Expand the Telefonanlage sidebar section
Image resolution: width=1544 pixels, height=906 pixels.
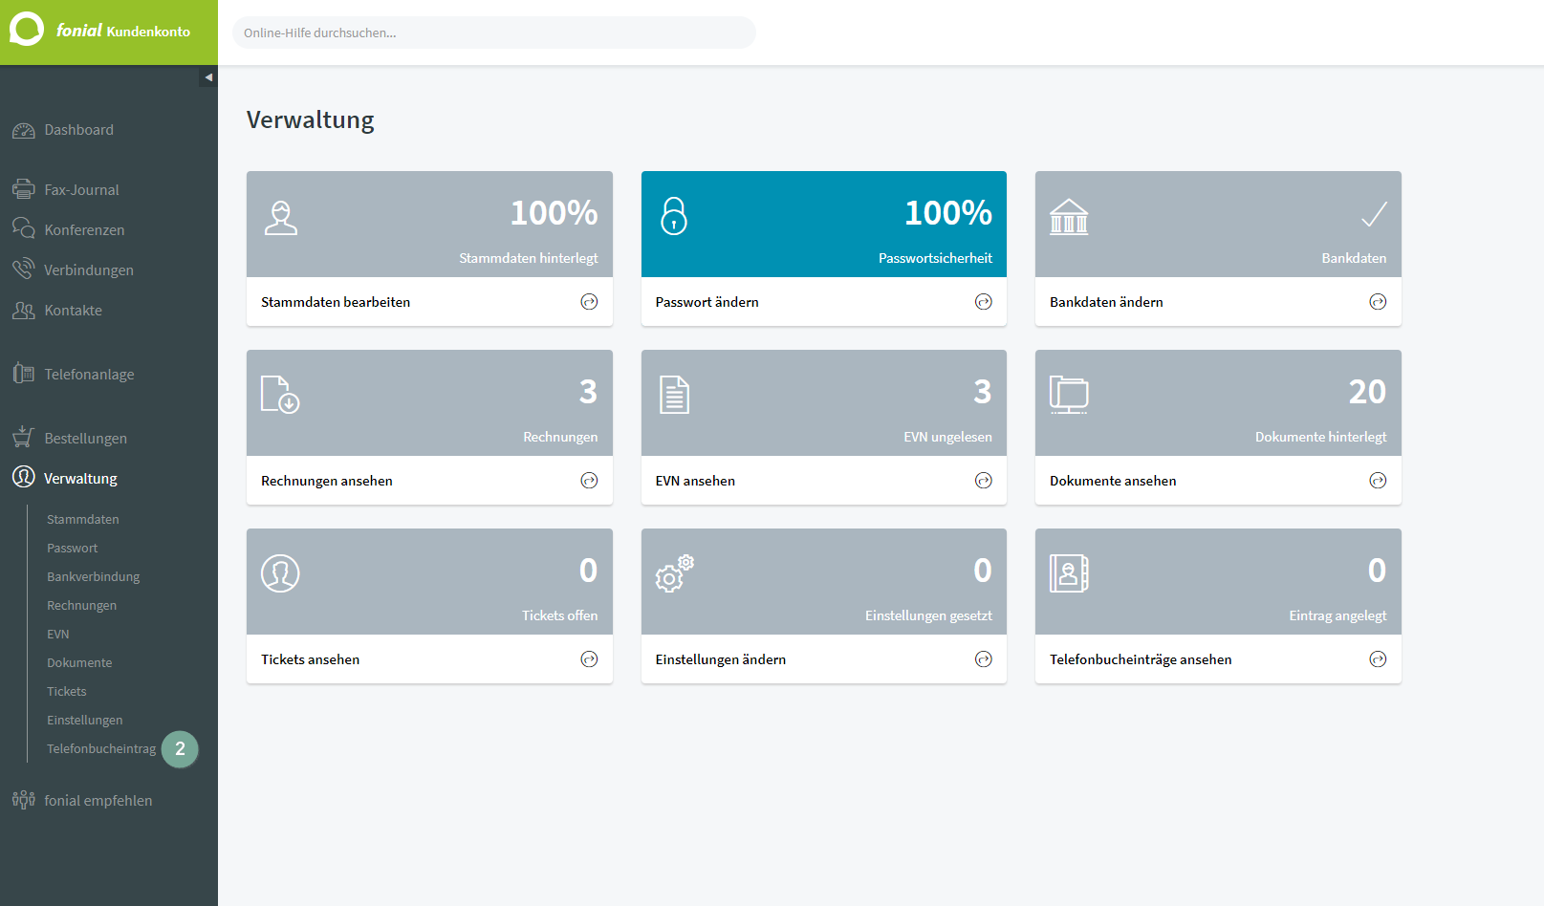pos(89,374)
